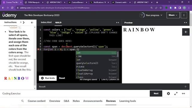This screenshot has height=108, width=192.
Task: Expand the Preview panel width
Action: [185, 23]
